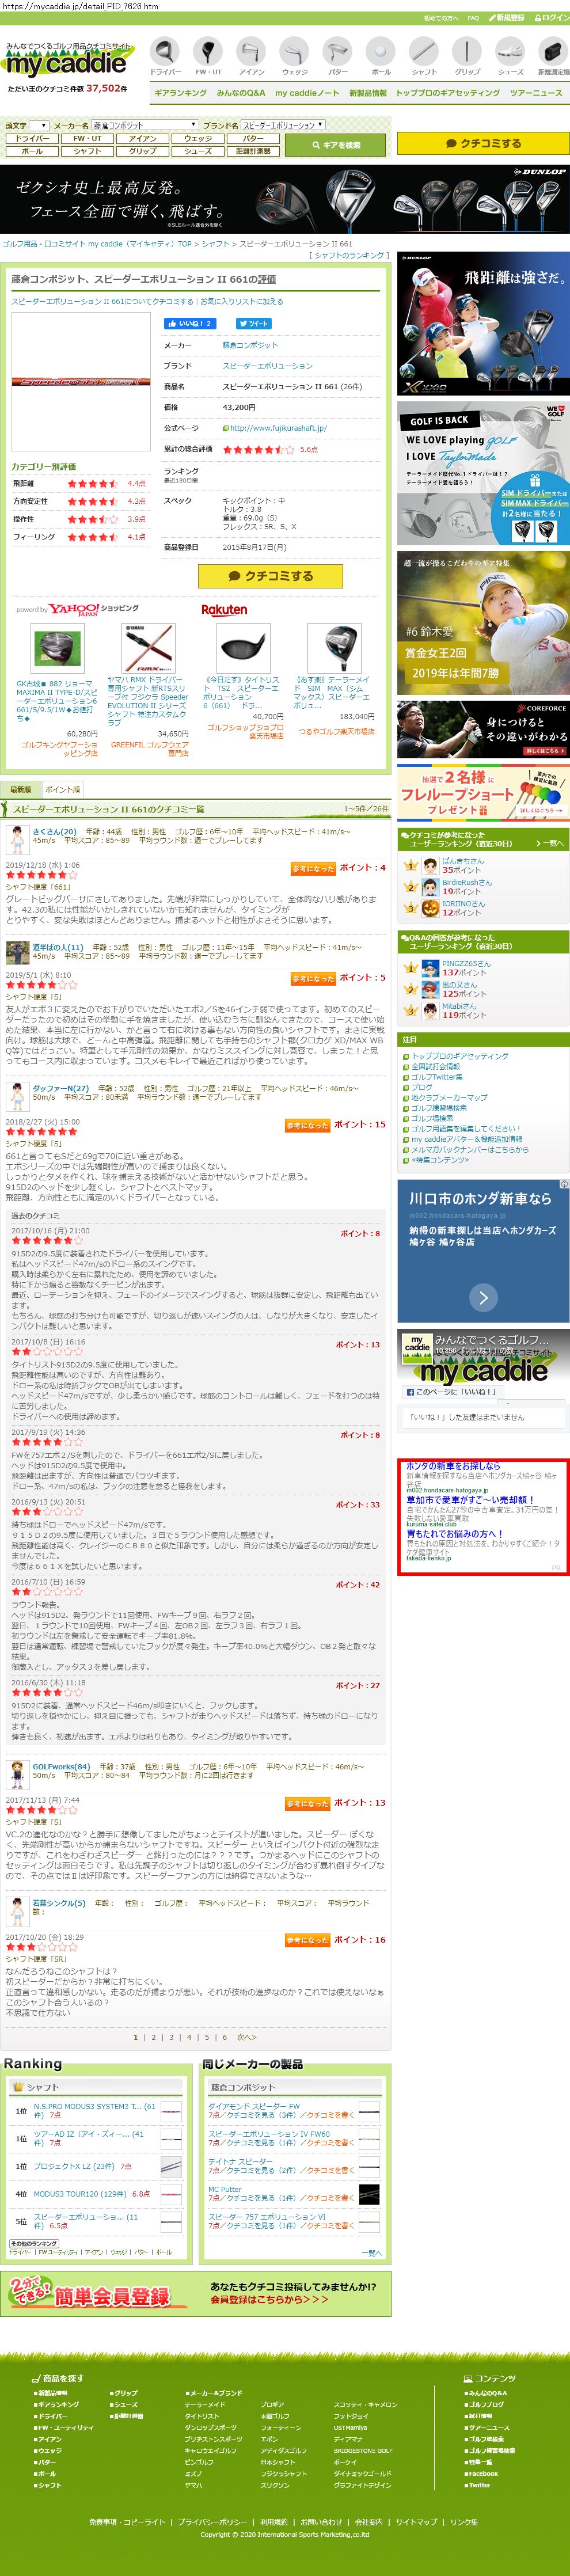Viewport: 570px width, 2576px height.
Task: Open the メーカー名 dropdown
Action: [144, 125]
